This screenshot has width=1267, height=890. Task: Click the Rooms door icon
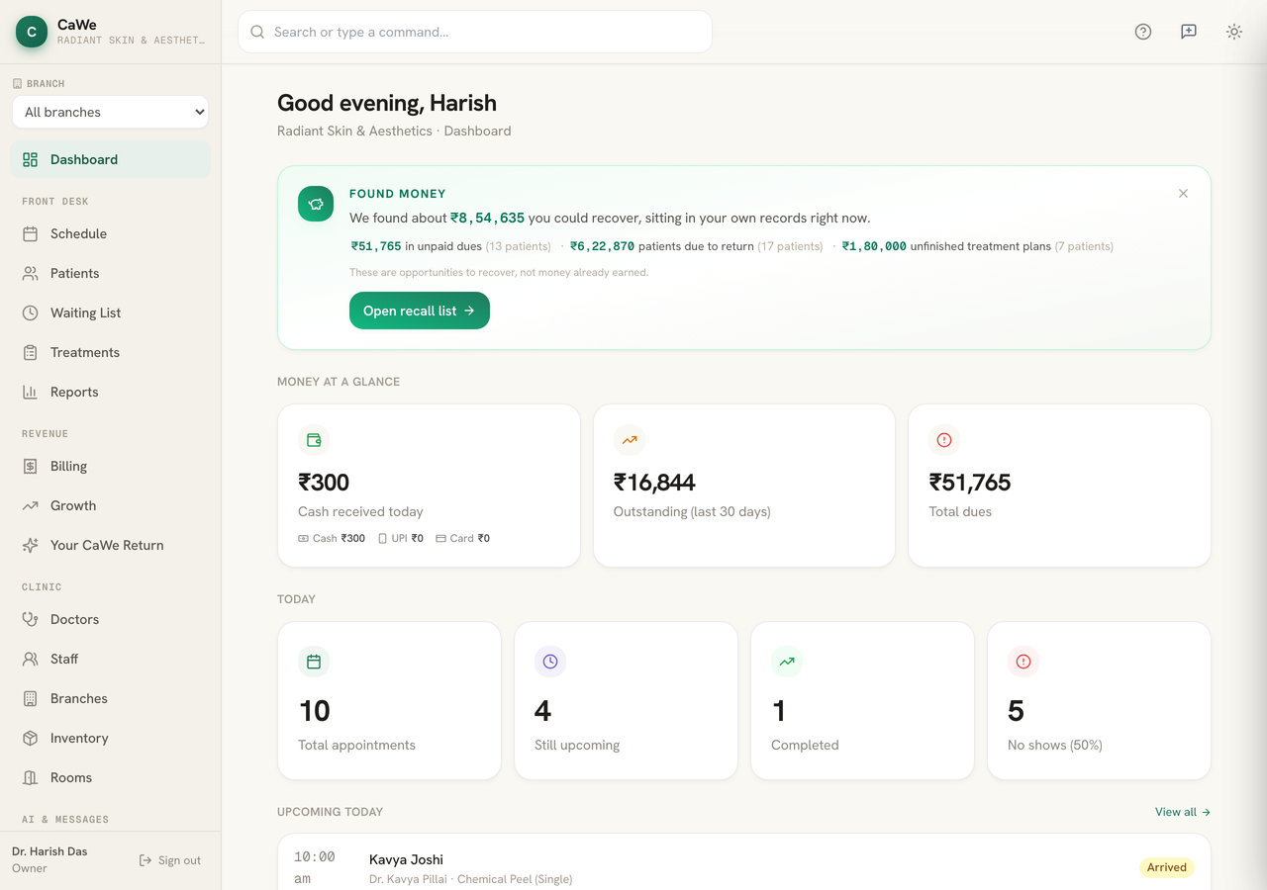(31, 777)
